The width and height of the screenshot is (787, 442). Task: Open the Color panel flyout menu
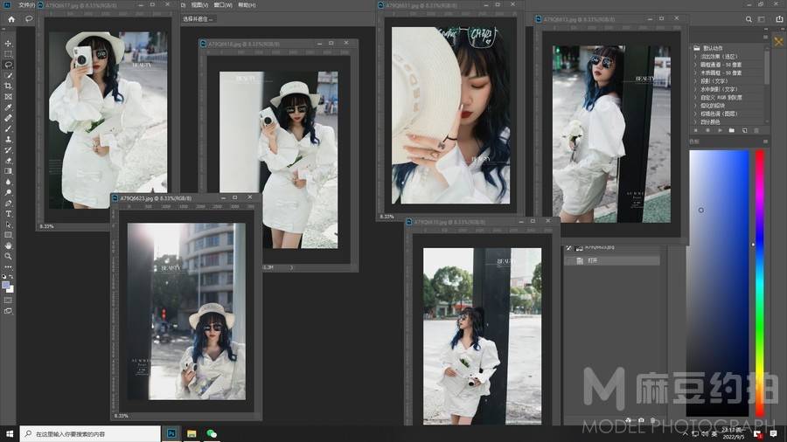point(765,142)
